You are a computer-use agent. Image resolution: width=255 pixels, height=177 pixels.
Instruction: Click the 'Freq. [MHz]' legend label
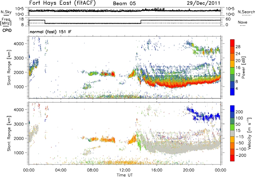pyautogui.click(x=6, y=22)
